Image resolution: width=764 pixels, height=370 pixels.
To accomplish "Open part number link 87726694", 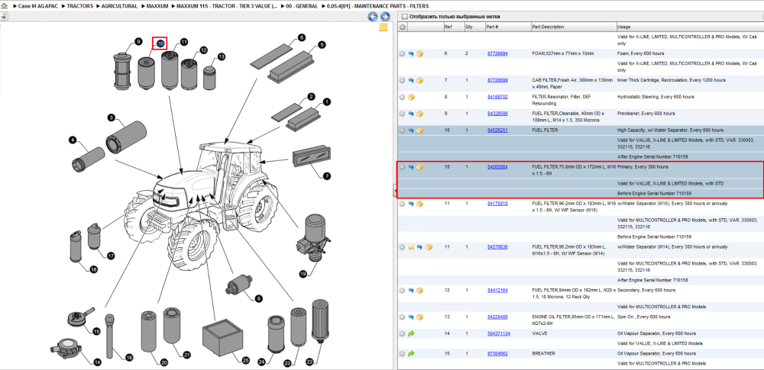I will pos(497,53).
